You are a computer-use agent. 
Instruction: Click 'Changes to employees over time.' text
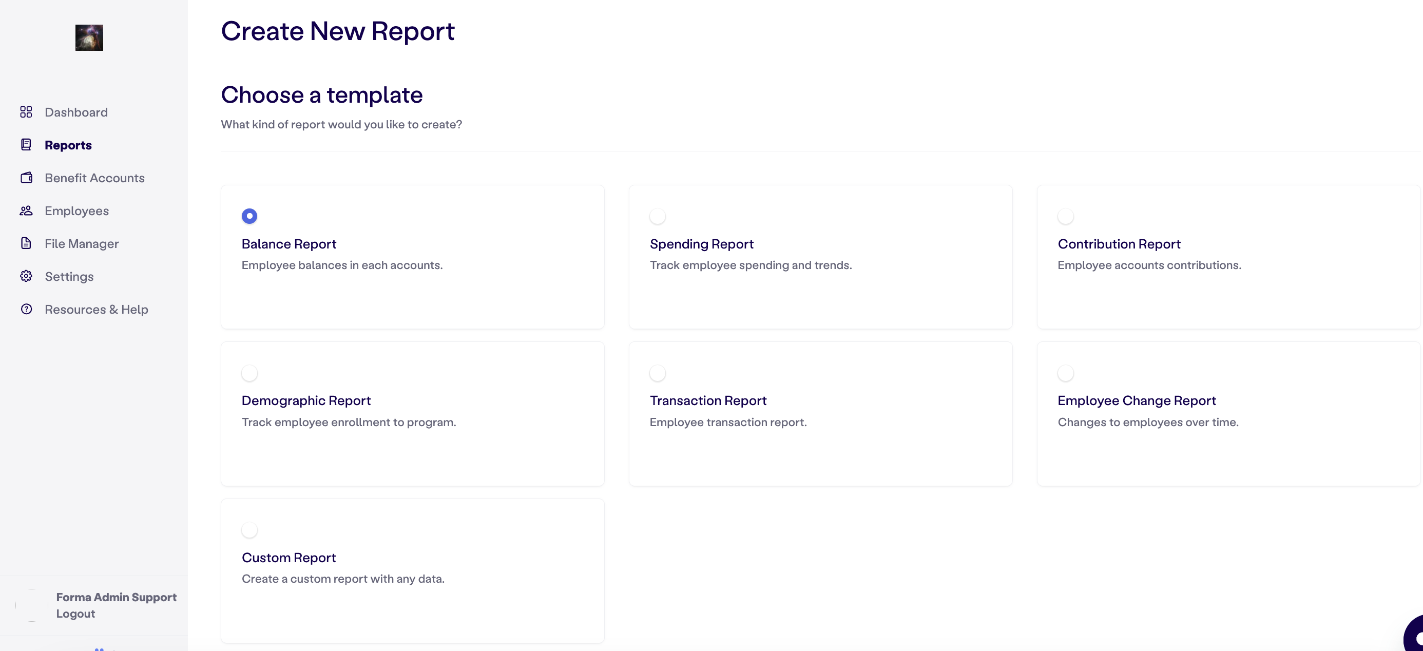1148,422
